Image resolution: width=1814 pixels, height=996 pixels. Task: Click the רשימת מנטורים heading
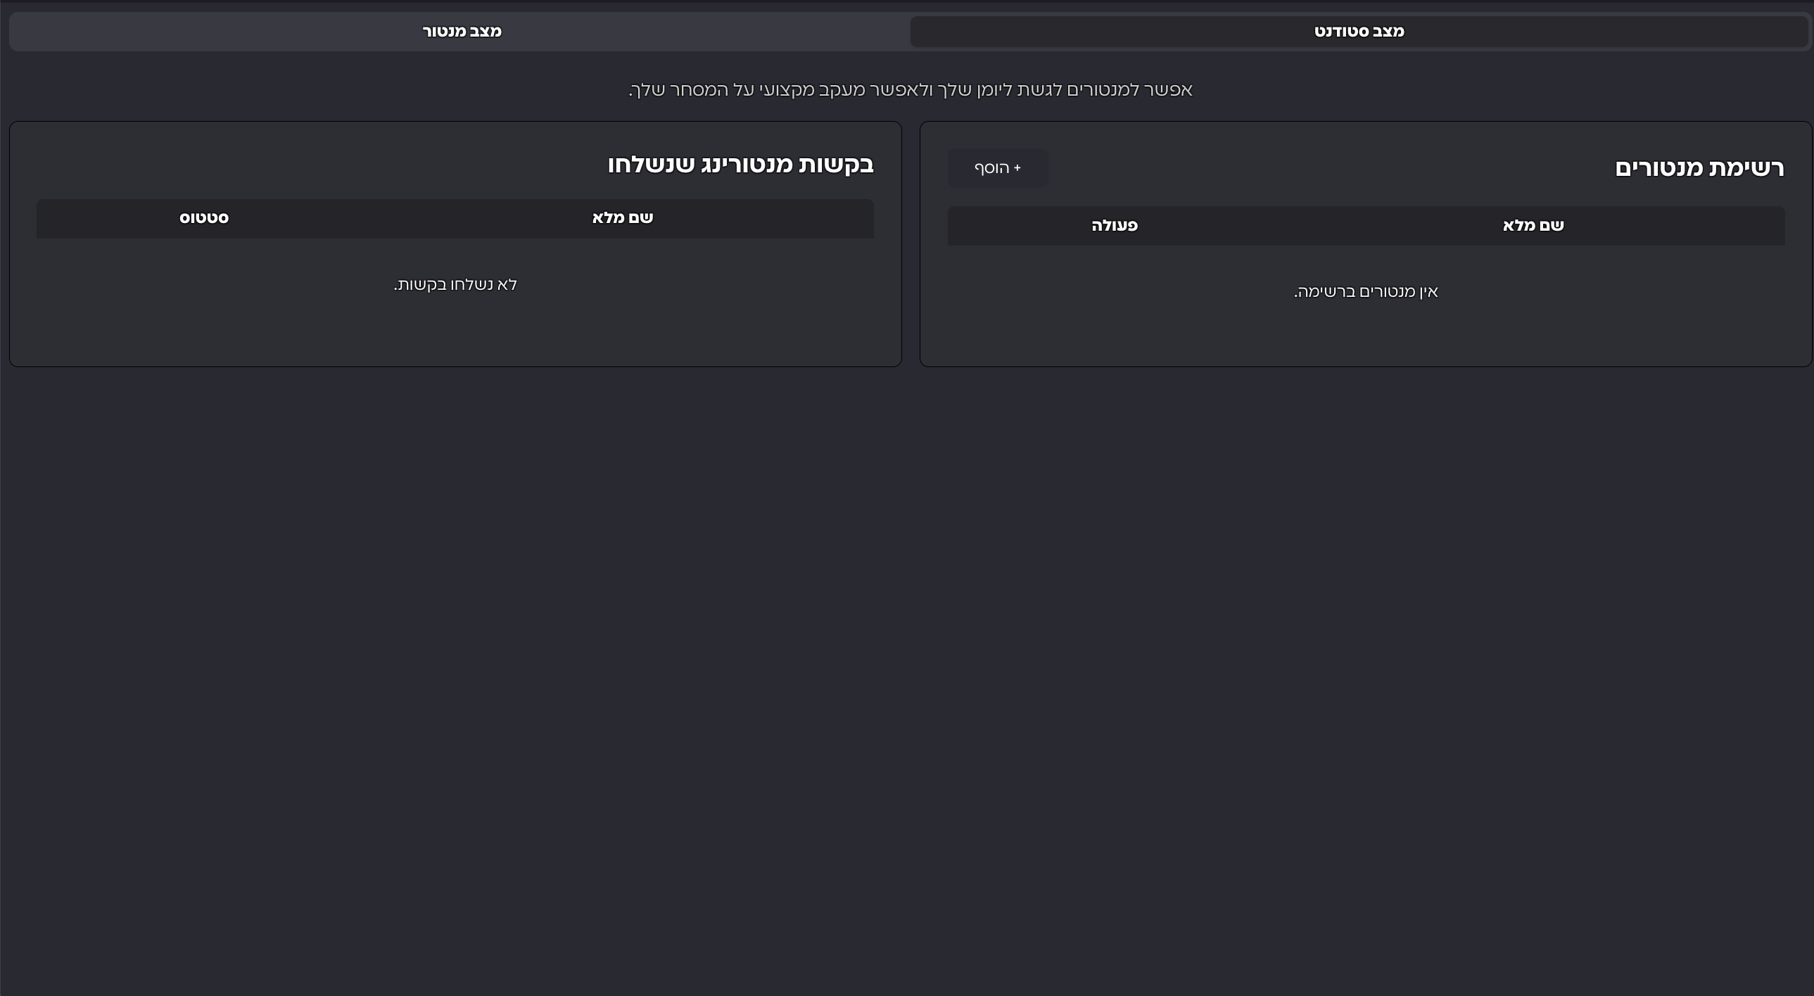(1699, 167)
